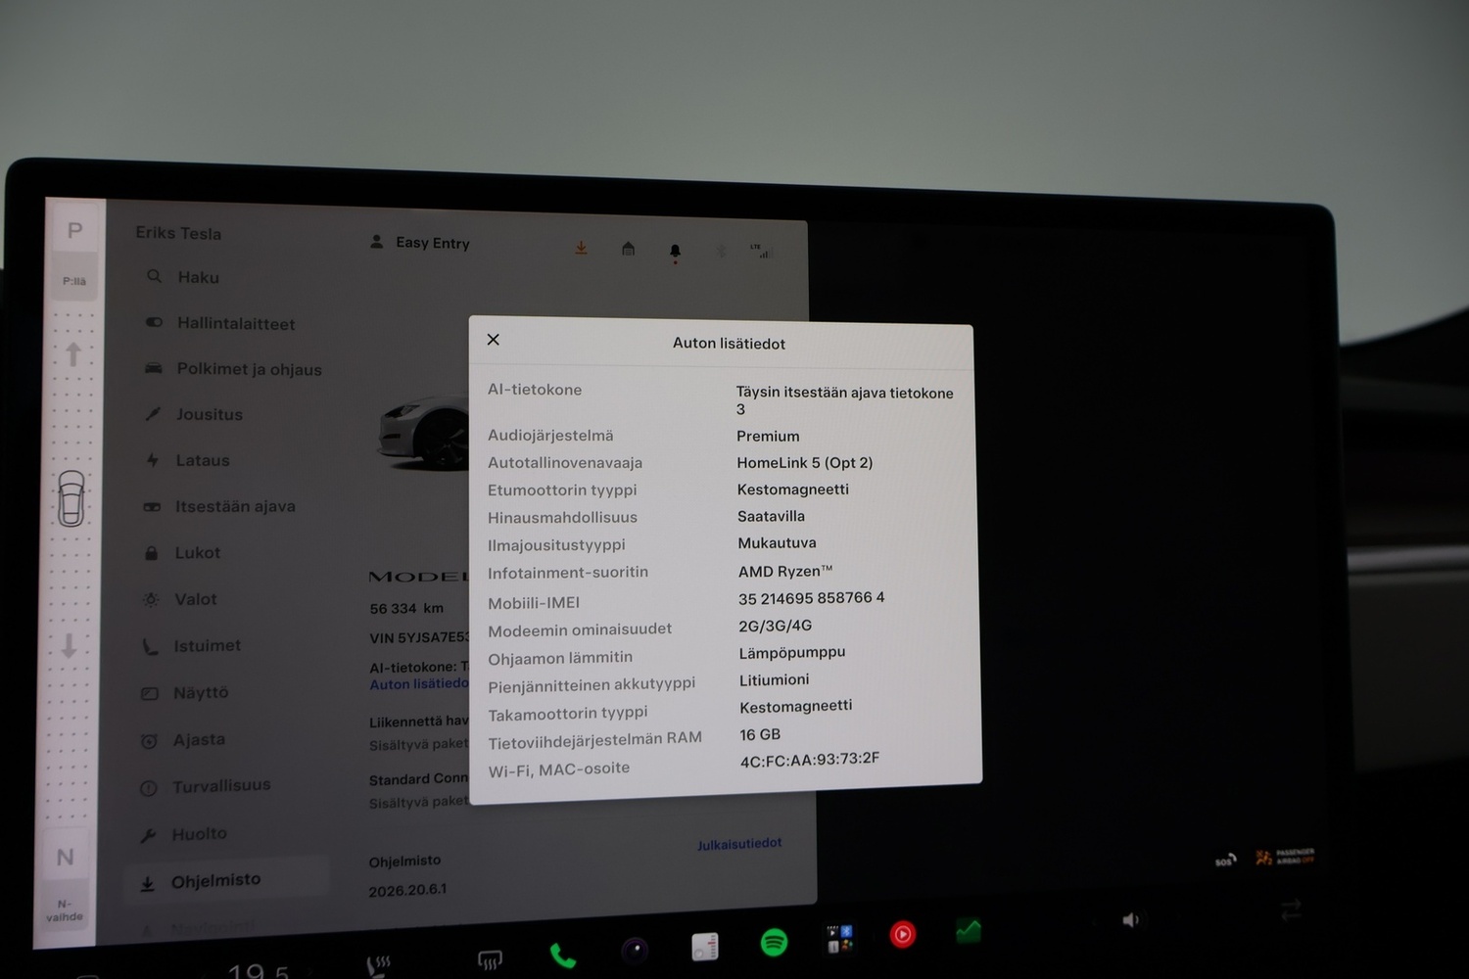This screenshot has width=1469, height=979.
Task: Go to Jousitus settings
Action: point(193,414)
